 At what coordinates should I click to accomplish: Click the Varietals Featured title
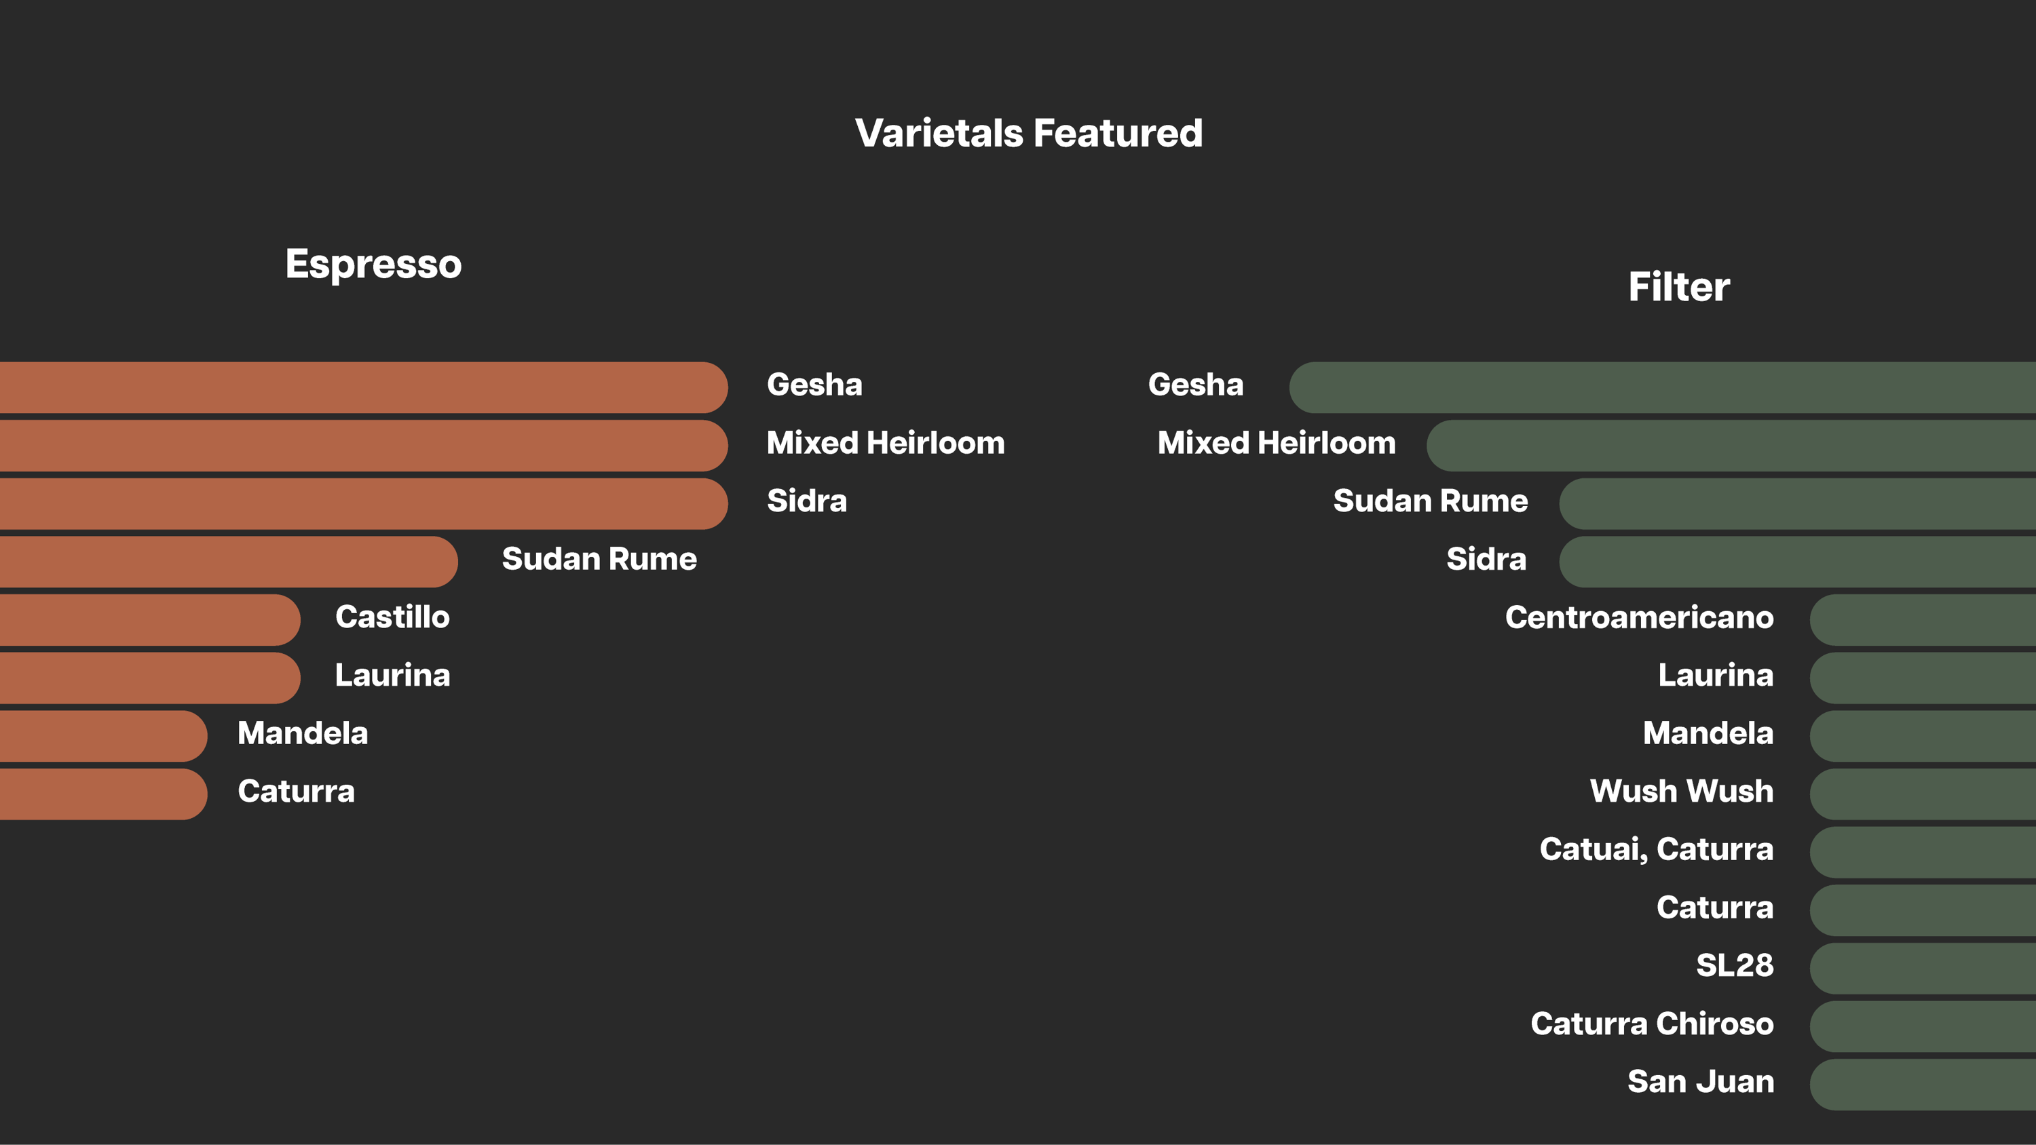pyautogui.click(x=1028, y=133)
